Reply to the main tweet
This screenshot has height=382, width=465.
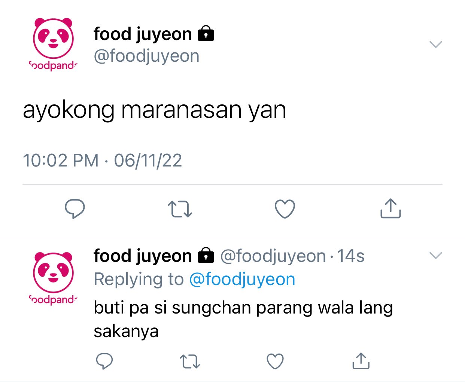pos(75,209)
